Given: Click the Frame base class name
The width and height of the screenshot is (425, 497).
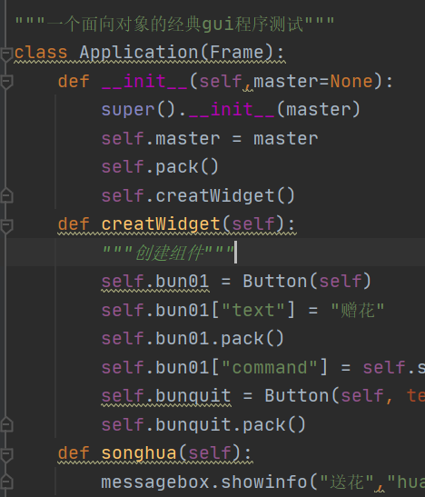Looking at the screenshot, I should [x=237, y=53].
